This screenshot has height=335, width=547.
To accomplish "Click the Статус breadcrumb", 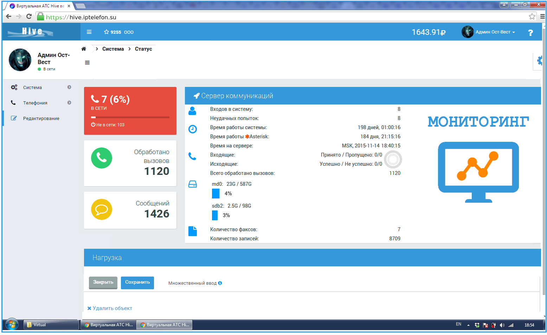I will pyautogui.click(x=143, y=49).
